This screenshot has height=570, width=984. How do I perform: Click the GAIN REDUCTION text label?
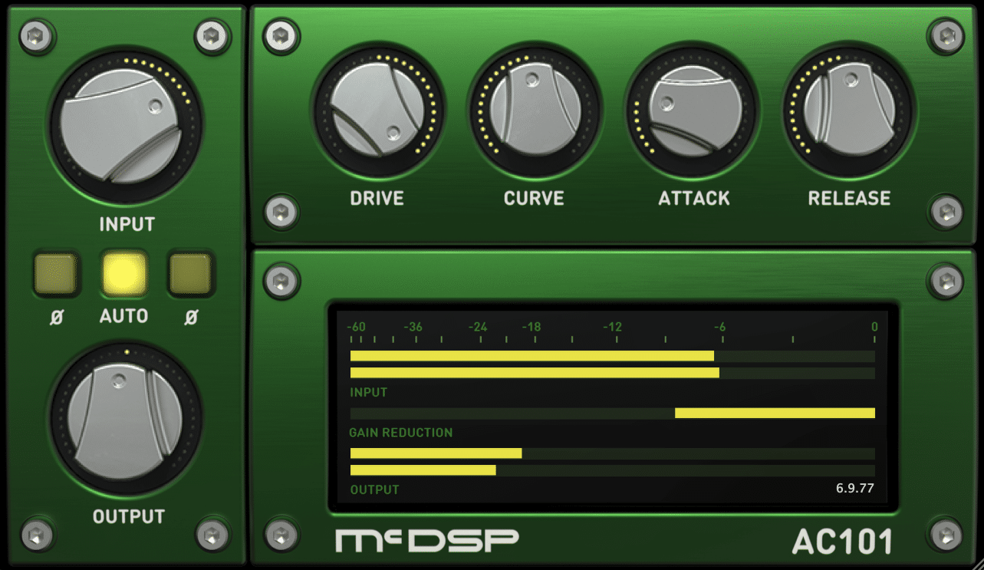(x=400, y=433)
